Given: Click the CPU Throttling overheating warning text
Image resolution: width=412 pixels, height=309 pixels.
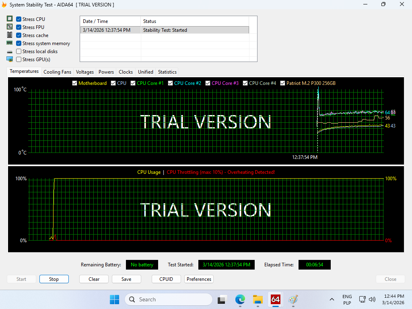Looking at the screenshot, I should coord(221,172).
